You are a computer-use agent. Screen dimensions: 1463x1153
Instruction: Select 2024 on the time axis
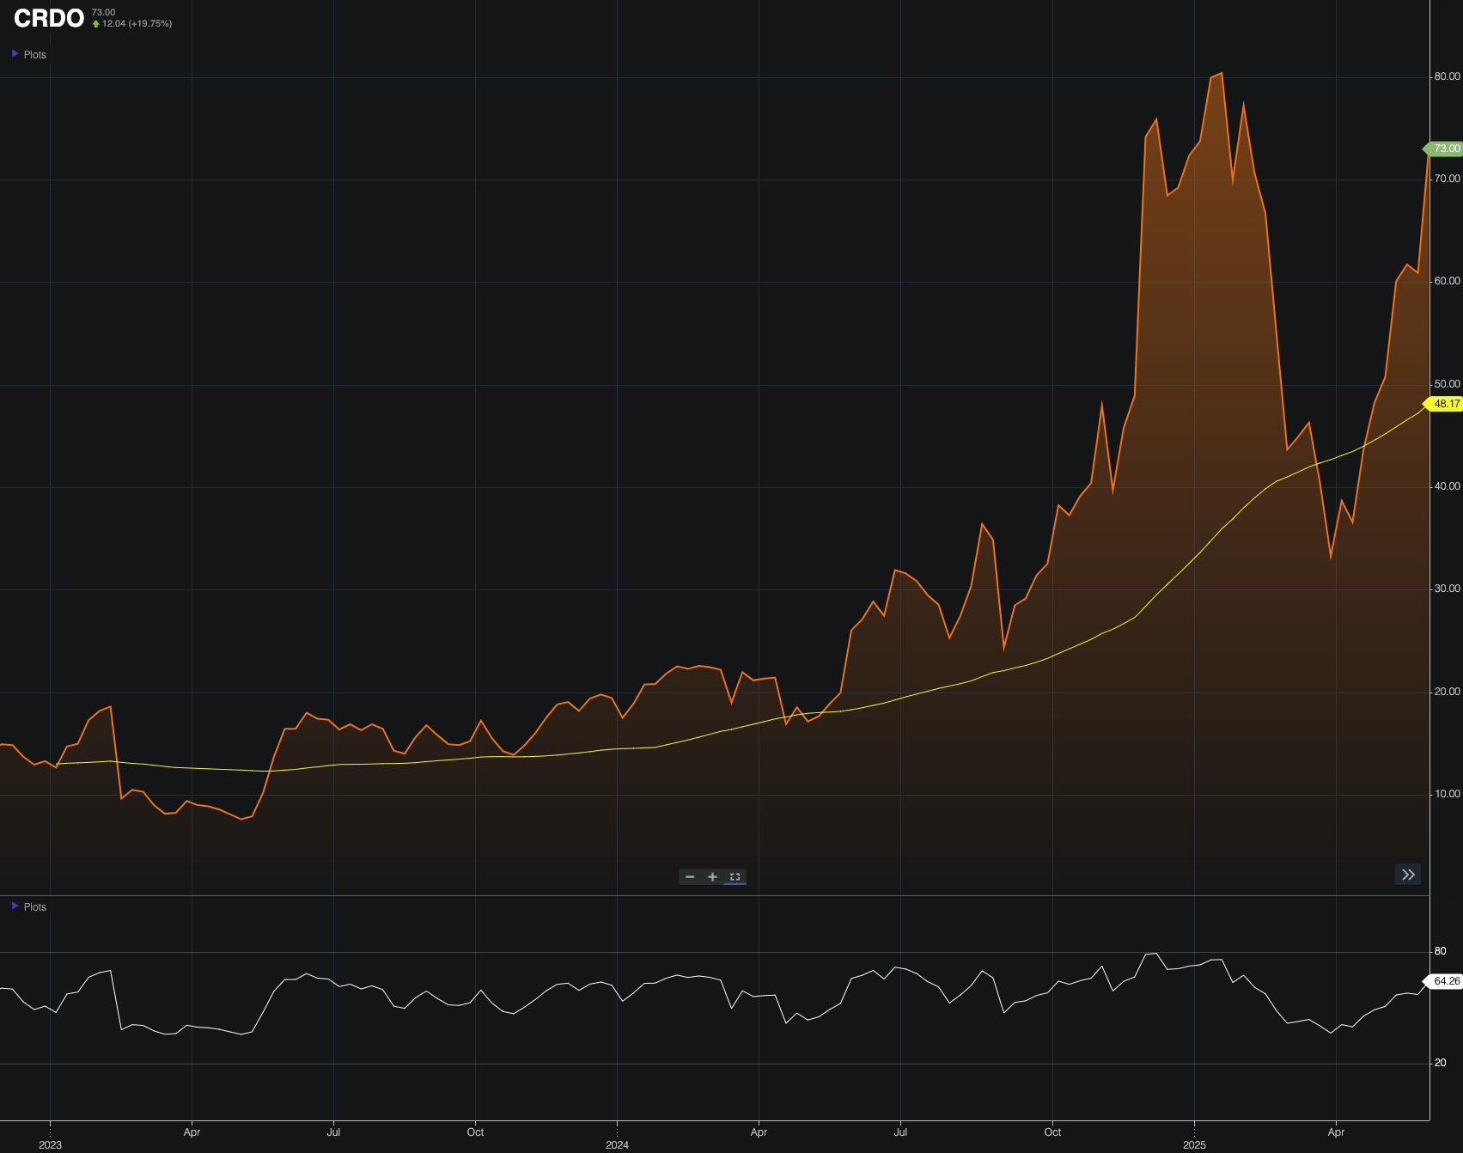[618, 1144]
